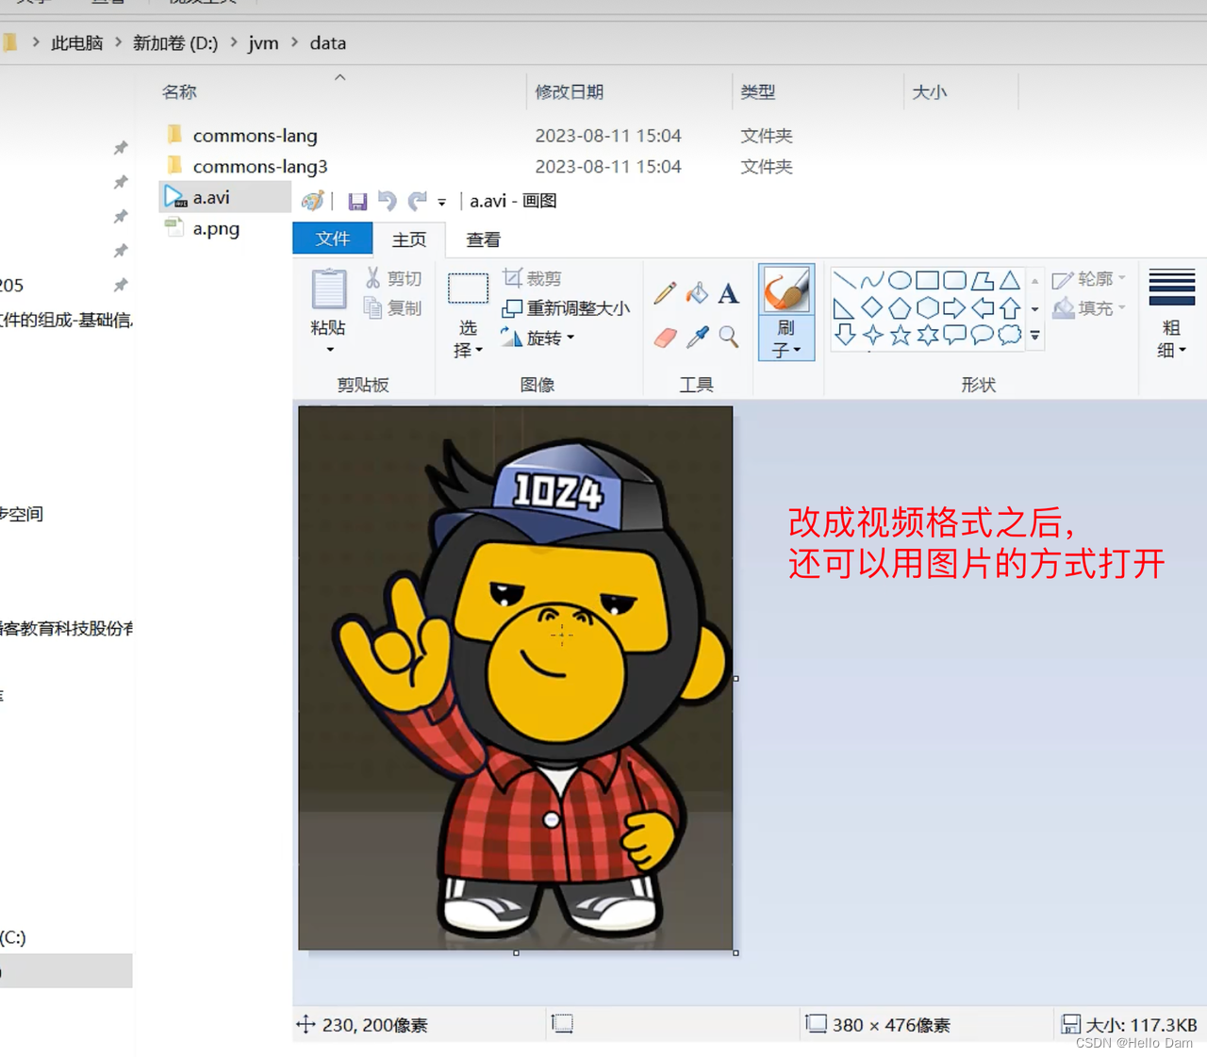Viewport: 1207px width, 1057px height.
Task: Choose the Up arrow shape
Action: (1010, 307)
